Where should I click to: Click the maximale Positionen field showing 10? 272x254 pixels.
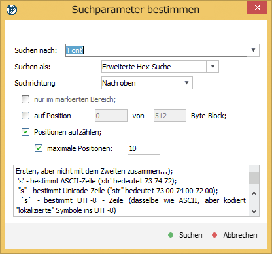tap(144, 148)
